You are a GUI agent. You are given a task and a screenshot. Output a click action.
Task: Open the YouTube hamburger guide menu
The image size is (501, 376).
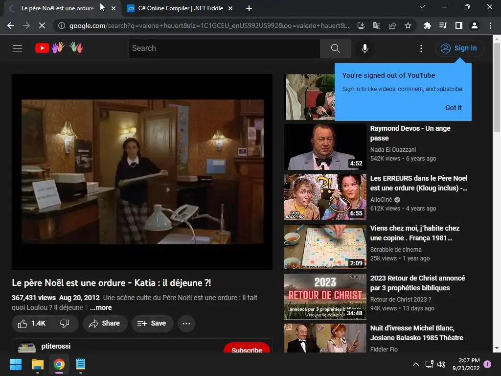pos(18,48)
